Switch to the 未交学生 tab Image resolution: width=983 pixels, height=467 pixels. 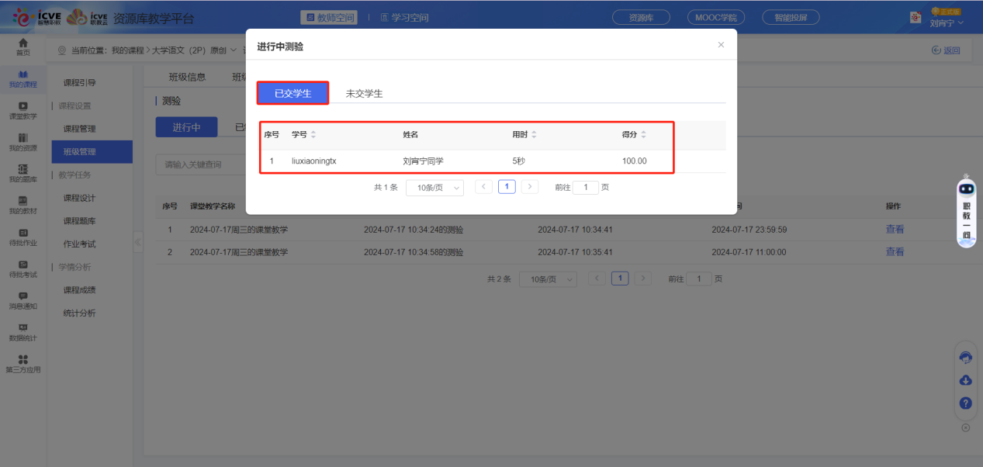[364, 94]
